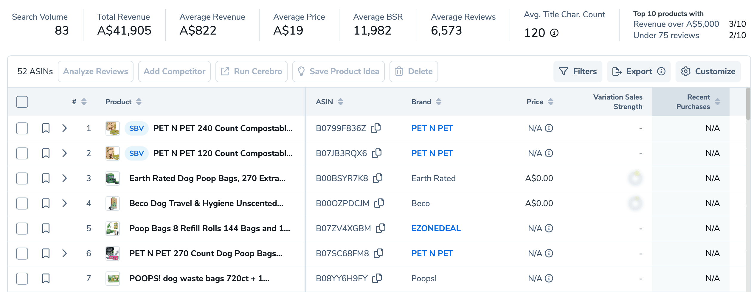Bookmark the PET N PET 120 Count row

pyautogui.click(x=46, y=153)
